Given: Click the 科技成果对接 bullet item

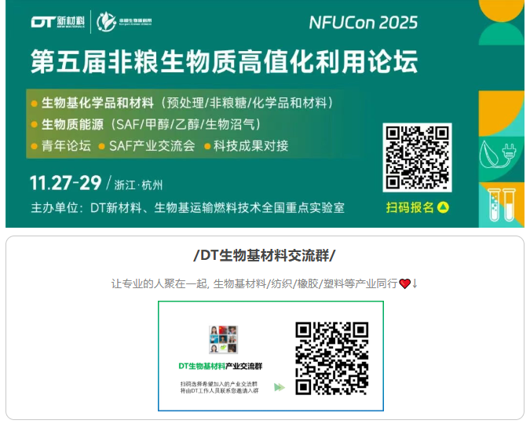Looking at the screenshot, I should tap(247, 146).
